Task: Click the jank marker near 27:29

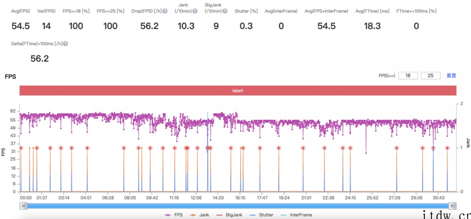Action: (x=397, y=148)
